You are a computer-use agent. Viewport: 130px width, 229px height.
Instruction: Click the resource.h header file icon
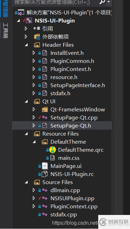click(x=44, y=77)
